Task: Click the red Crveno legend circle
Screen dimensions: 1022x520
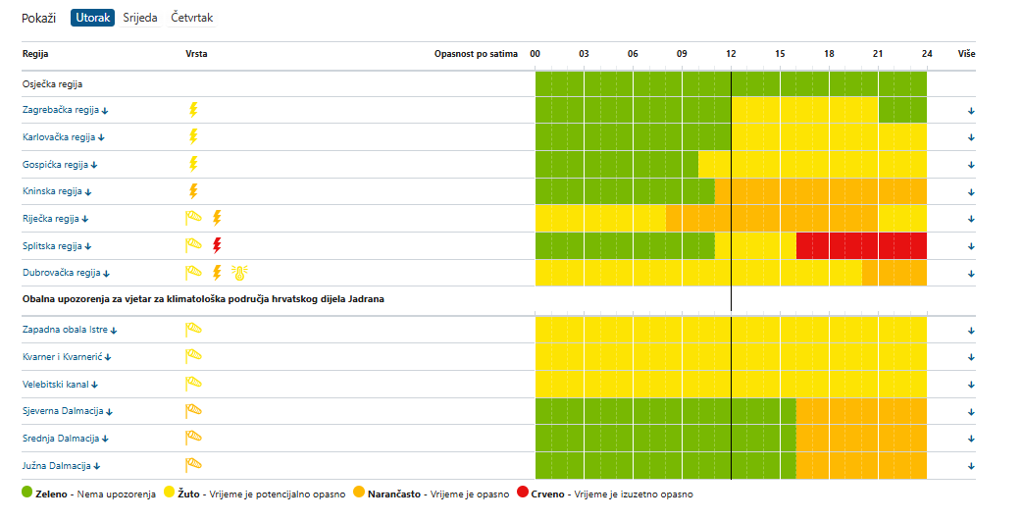Action: [523, 492]
